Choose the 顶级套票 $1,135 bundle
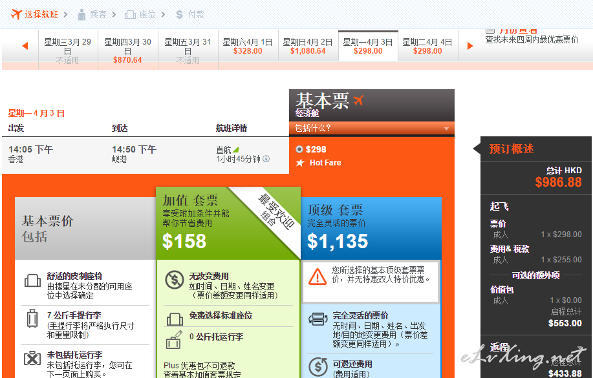 (371, 227)
